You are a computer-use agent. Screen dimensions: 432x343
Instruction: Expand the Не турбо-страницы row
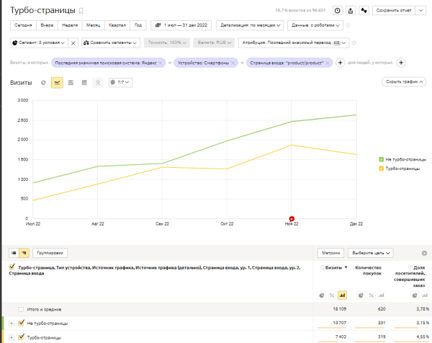(x=12, y=323)
